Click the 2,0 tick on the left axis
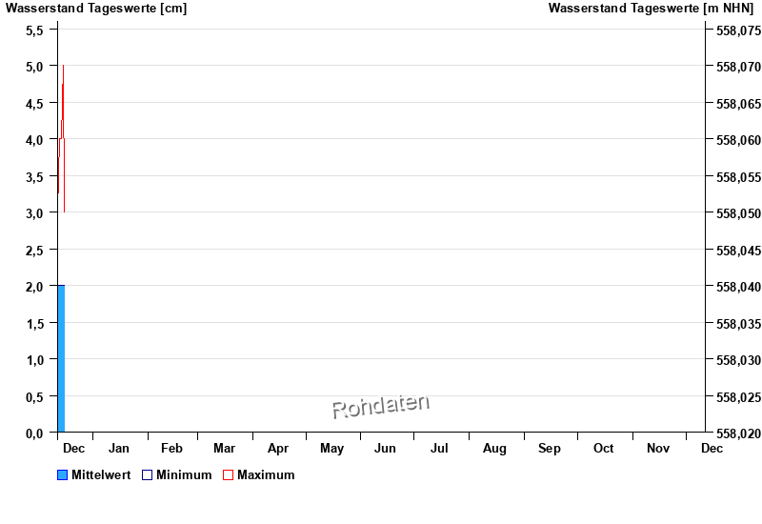Image resolution: width=762 pixels, height=524 pixels. click(x=34, y=287)
